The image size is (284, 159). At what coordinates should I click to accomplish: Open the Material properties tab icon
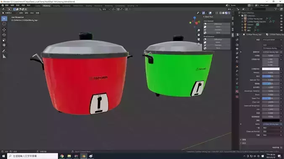click(237, 92)
